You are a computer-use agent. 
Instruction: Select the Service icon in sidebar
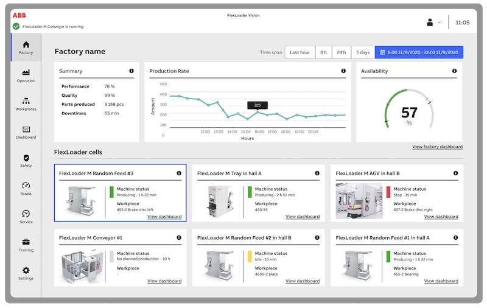pyautogui.click(x=26, y=214)
